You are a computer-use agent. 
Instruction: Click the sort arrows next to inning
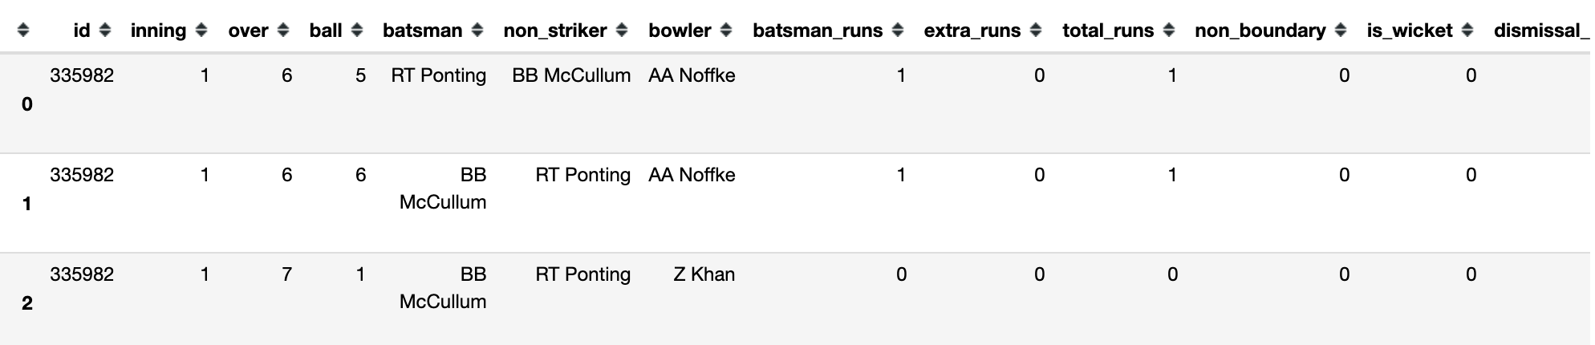point(201,30)
